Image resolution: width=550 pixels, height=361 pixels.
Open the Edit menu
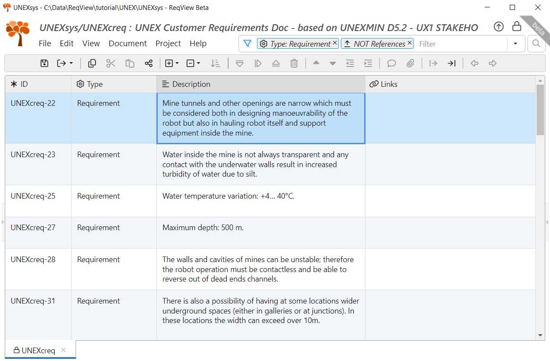(x=67, y=44)
